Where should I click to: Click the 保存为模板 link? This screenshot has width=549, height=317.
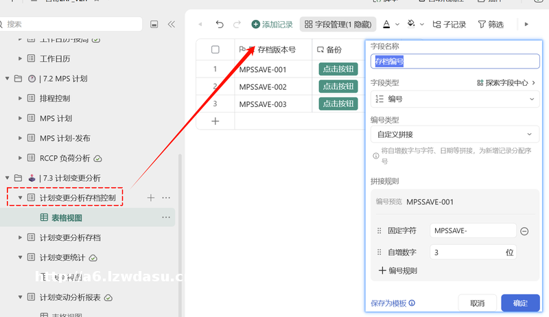(388, 303)
